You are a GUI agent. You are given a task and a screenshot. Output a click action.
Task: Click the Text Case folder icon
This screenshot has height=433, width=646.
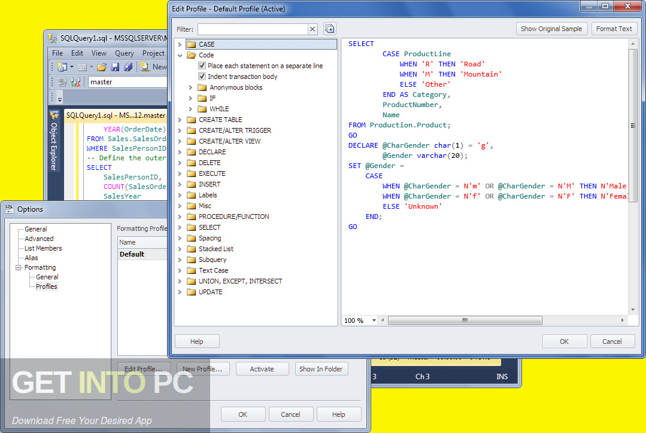(191, 270)
